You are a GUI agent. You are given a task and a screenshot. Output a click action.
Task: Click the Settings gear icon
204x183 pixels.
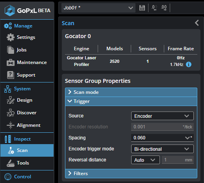pyautogui.click(x=11, y=37)
